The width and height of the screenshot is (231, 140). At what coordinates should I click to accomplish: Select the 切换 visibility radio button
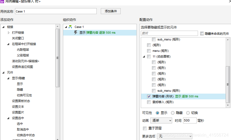[188, 113]
